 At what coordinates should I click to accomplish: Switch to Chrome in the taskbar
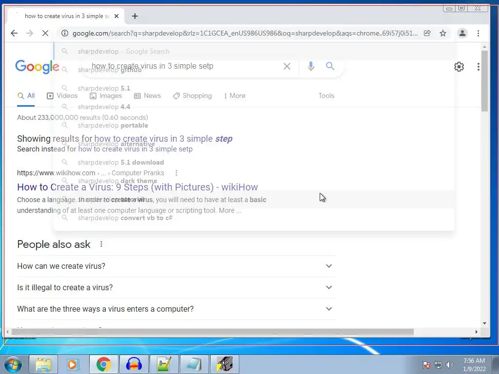click(104, 364)
